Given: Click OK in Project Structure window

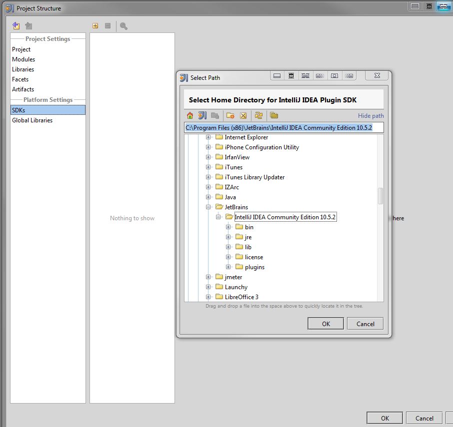Looking at the screenshot, I should click(x=385, y=418).
